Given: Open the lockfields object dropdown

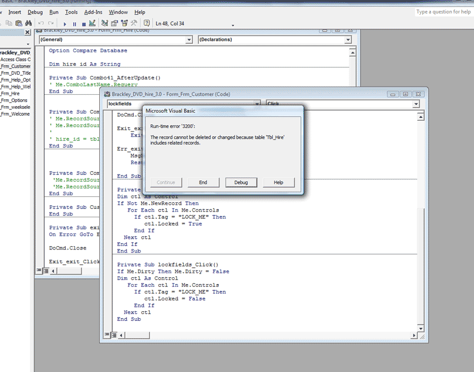Looking at the screenshot, I should 257,104.
